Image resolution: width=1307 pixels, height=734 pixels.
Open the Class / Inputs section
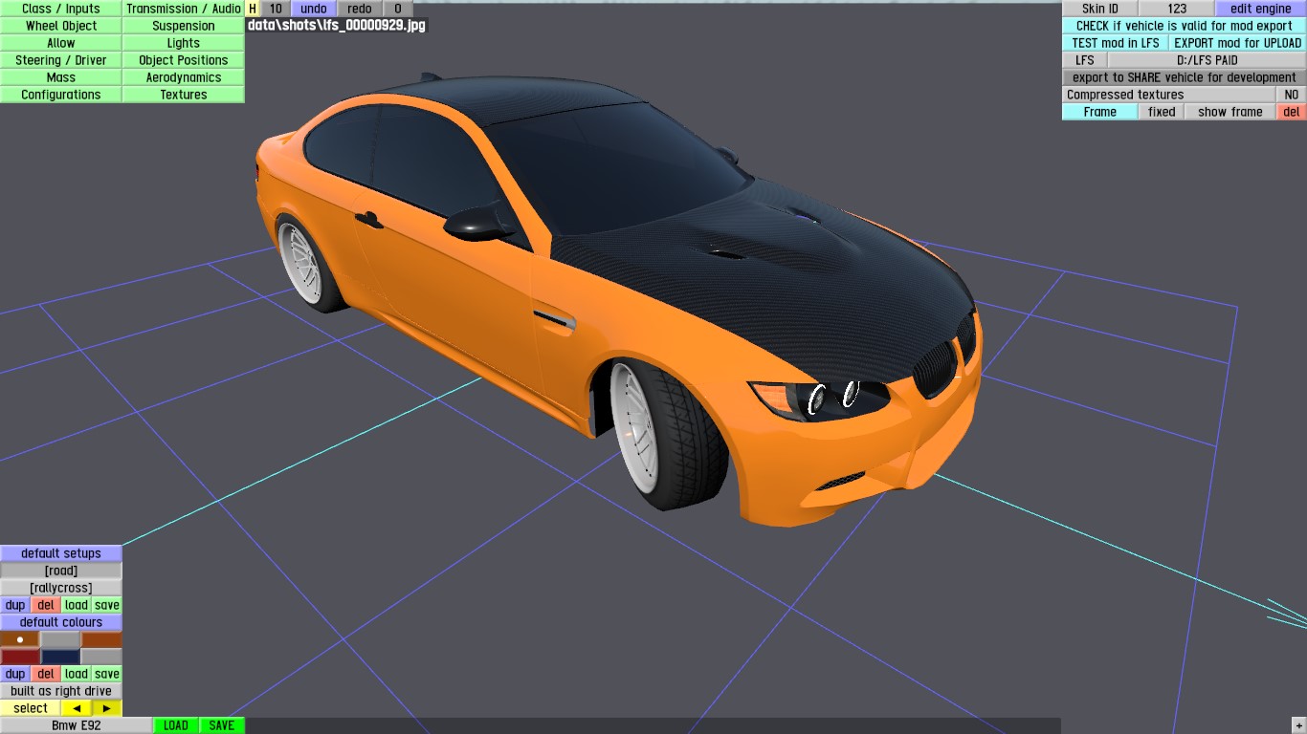click(x=61, y=9)
